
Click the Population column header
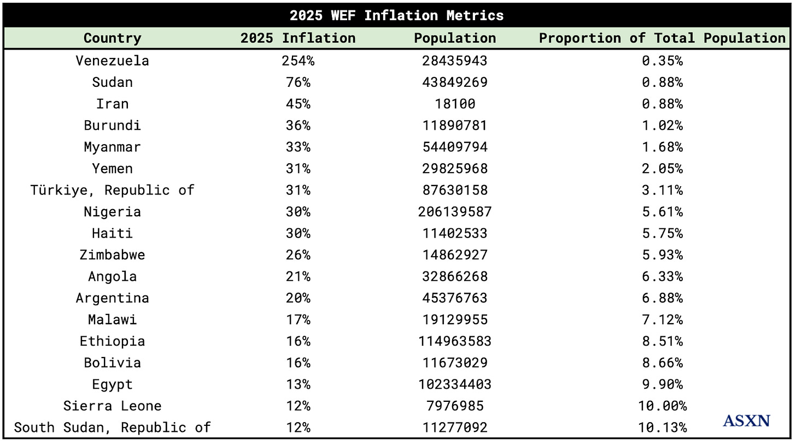[454, 38]
